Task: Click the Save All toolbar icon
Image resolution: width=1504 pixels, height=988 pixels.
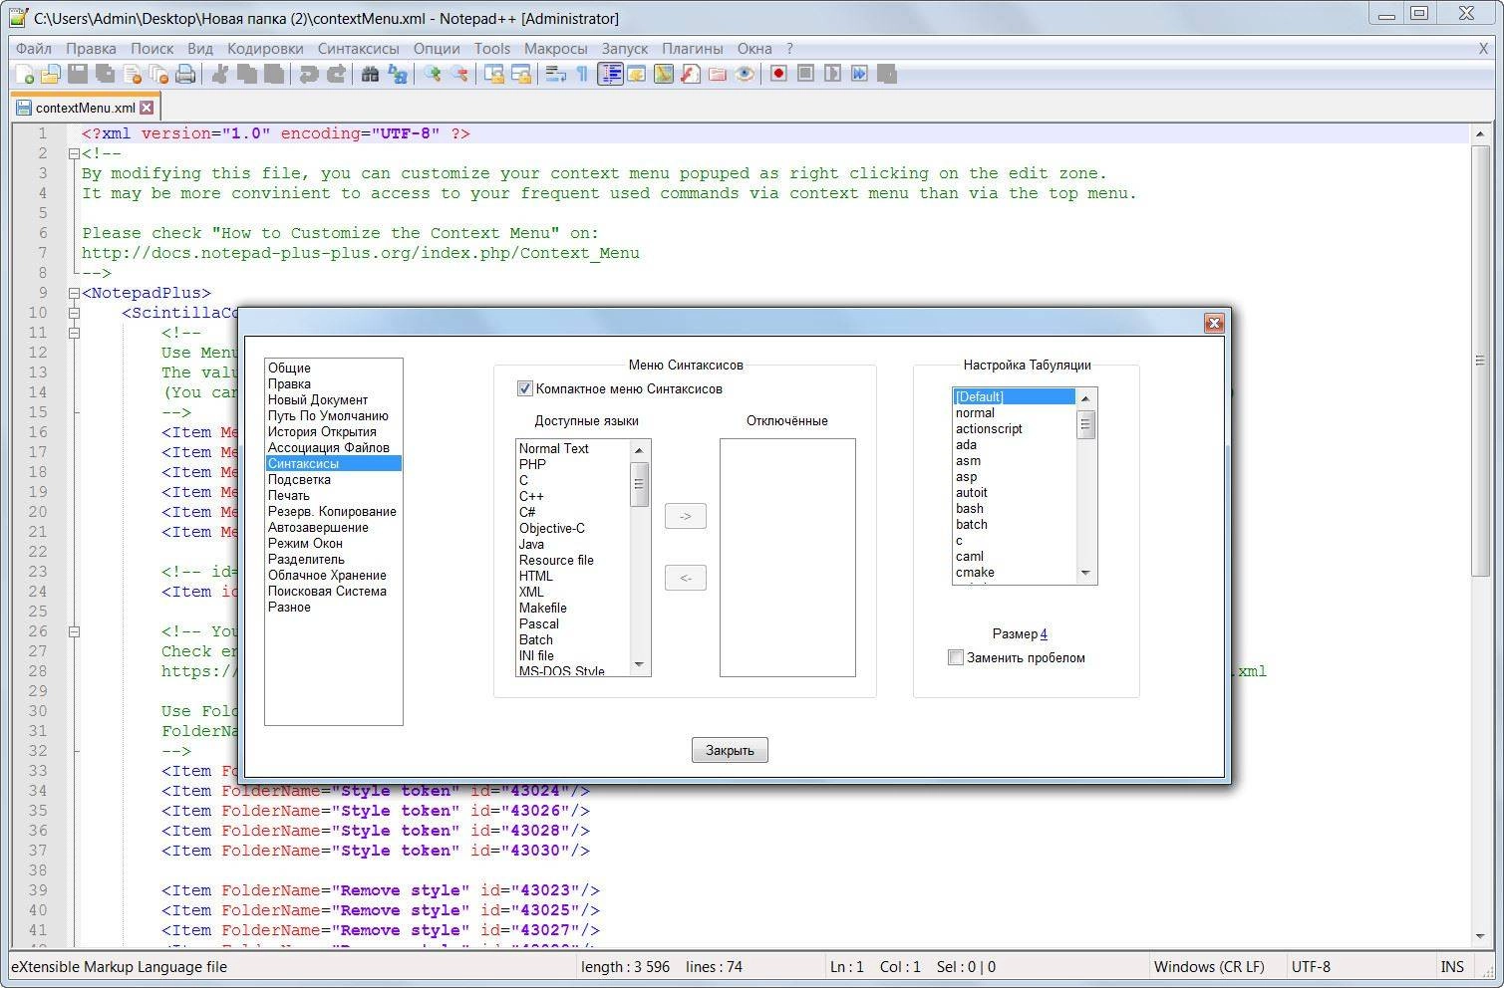Action: (105, 74)
